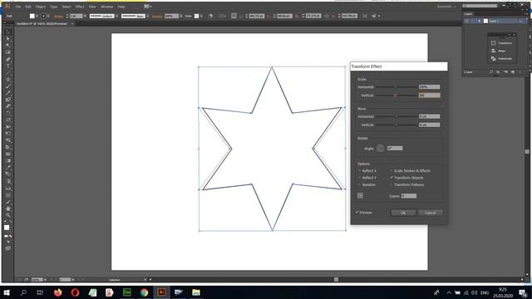Open File Explorer from the taskbar
This screenshot has width=532, height=299.
[x=196, y=292]
